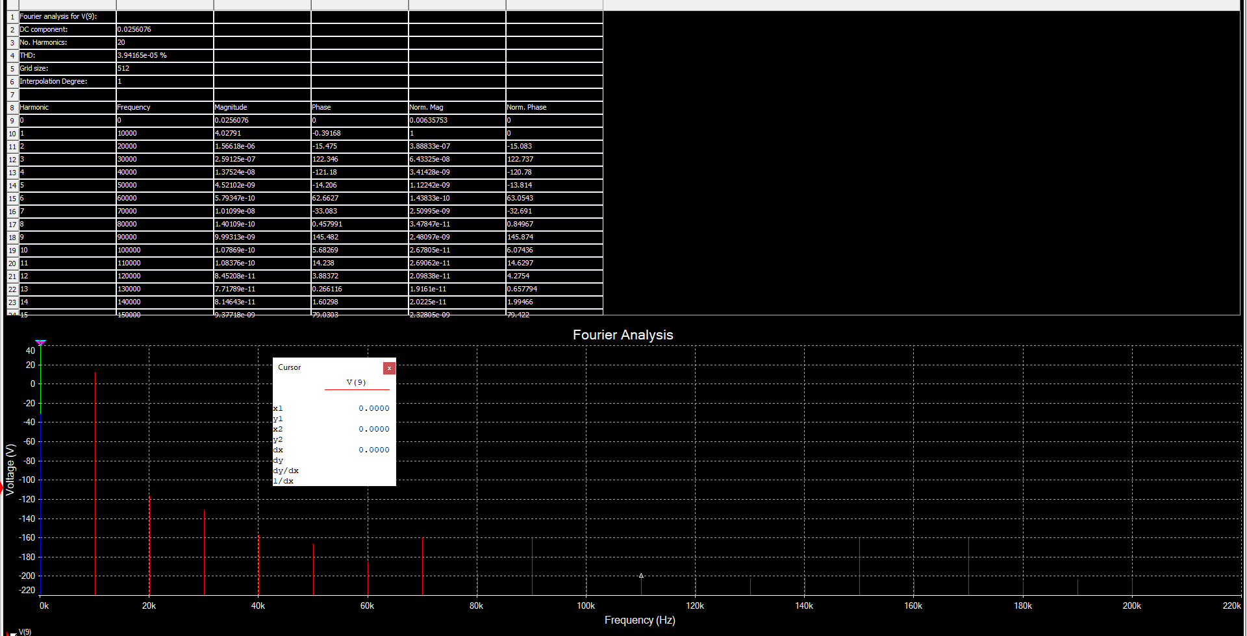Screen dimensions: 1247x636
Task: Click the frequency cell 100000
Action: pos(165,251)
